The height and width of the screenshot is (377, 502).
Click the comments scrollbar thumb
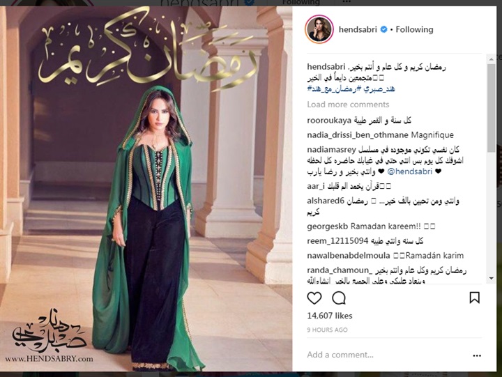(x=491, y=107)
